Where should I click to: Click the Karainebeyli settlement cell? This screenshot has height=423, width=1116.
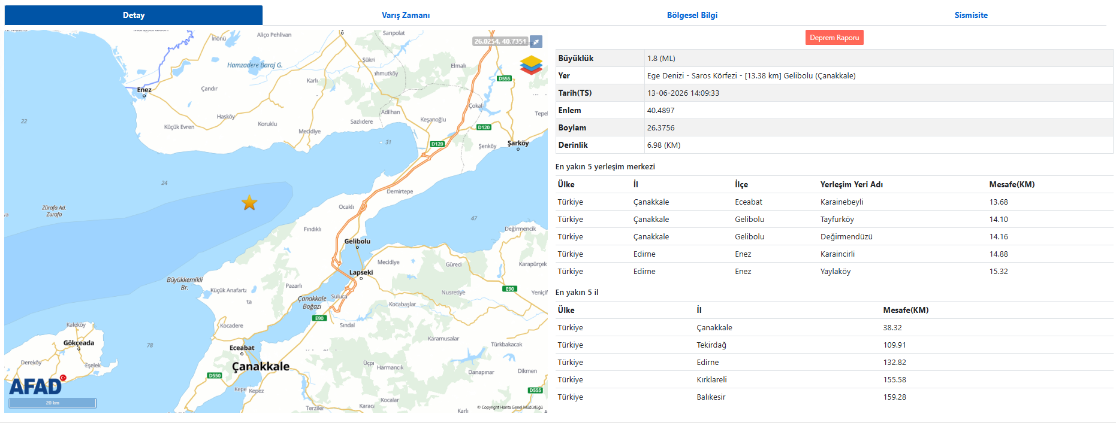pyautogui.click(x=842, y=202)
